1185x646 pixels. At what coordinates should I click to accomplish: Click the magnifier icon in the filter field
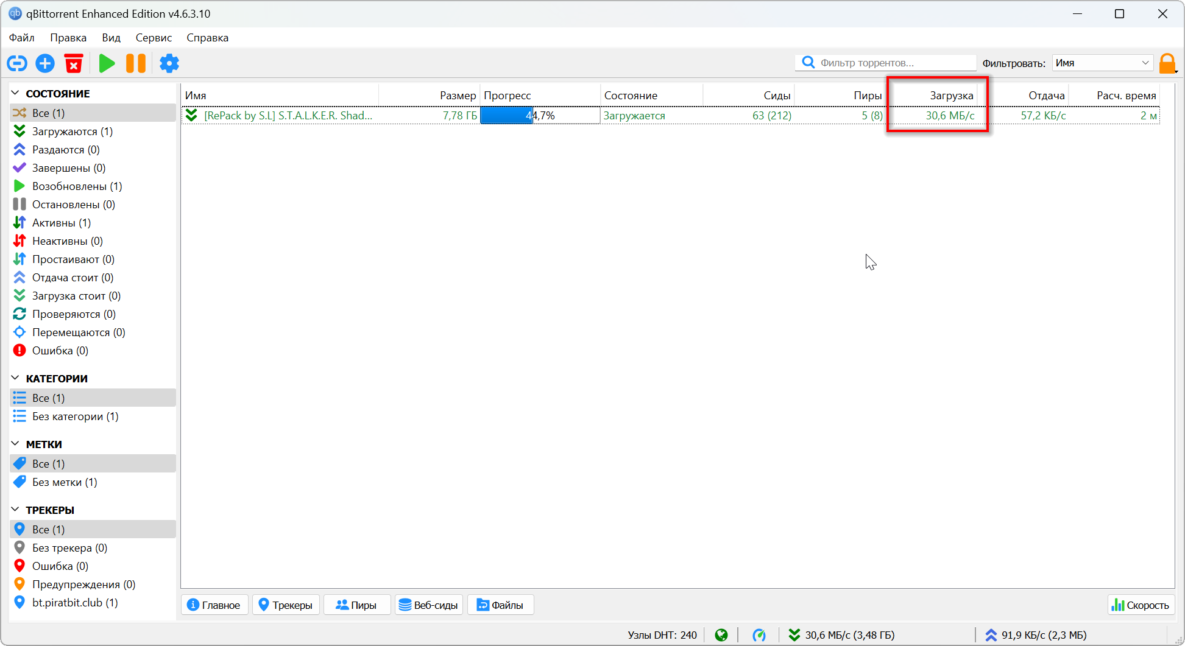coord(808,62)
